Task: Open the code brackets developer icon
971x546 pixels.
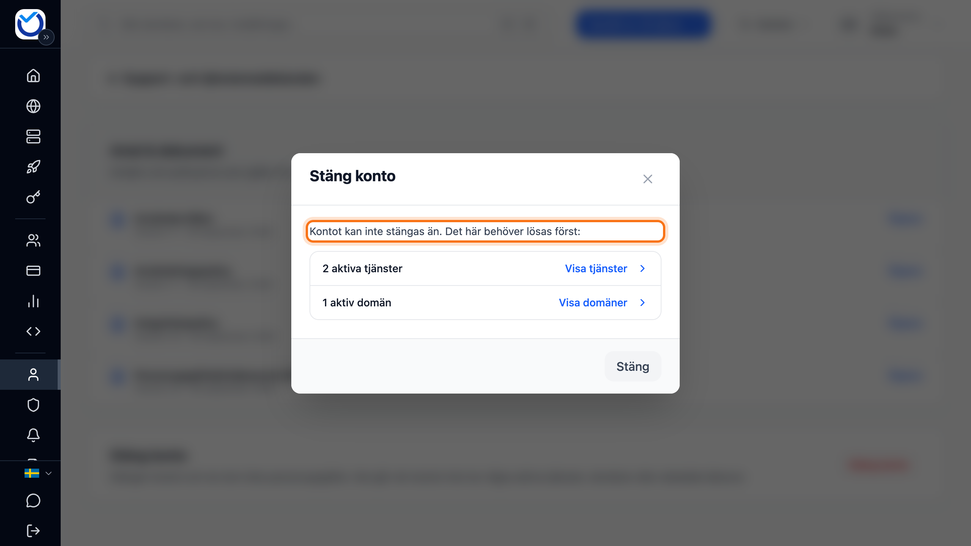Action: [33, 331]
